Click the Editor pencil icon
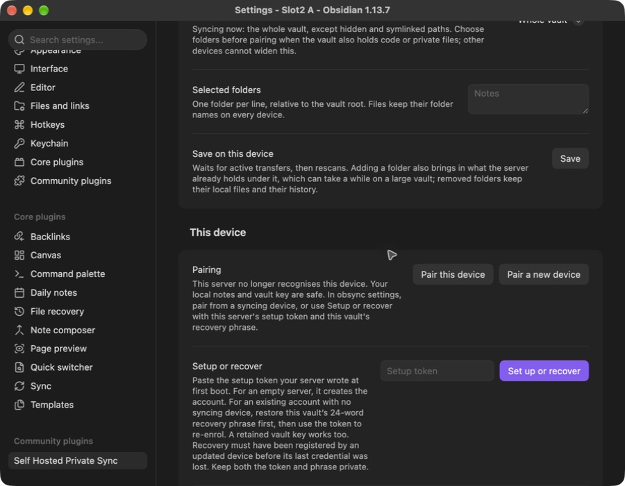Viewport: 625px width, 486px height. point(19,87)
